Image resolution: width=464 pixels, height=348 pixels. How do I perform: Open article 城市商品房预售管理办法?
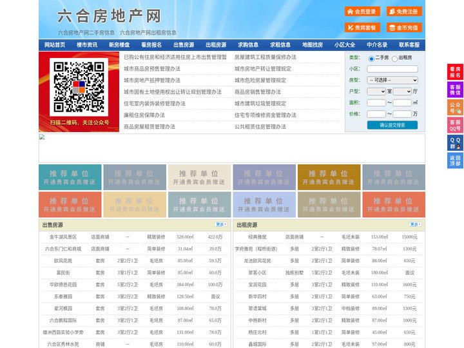152,69
